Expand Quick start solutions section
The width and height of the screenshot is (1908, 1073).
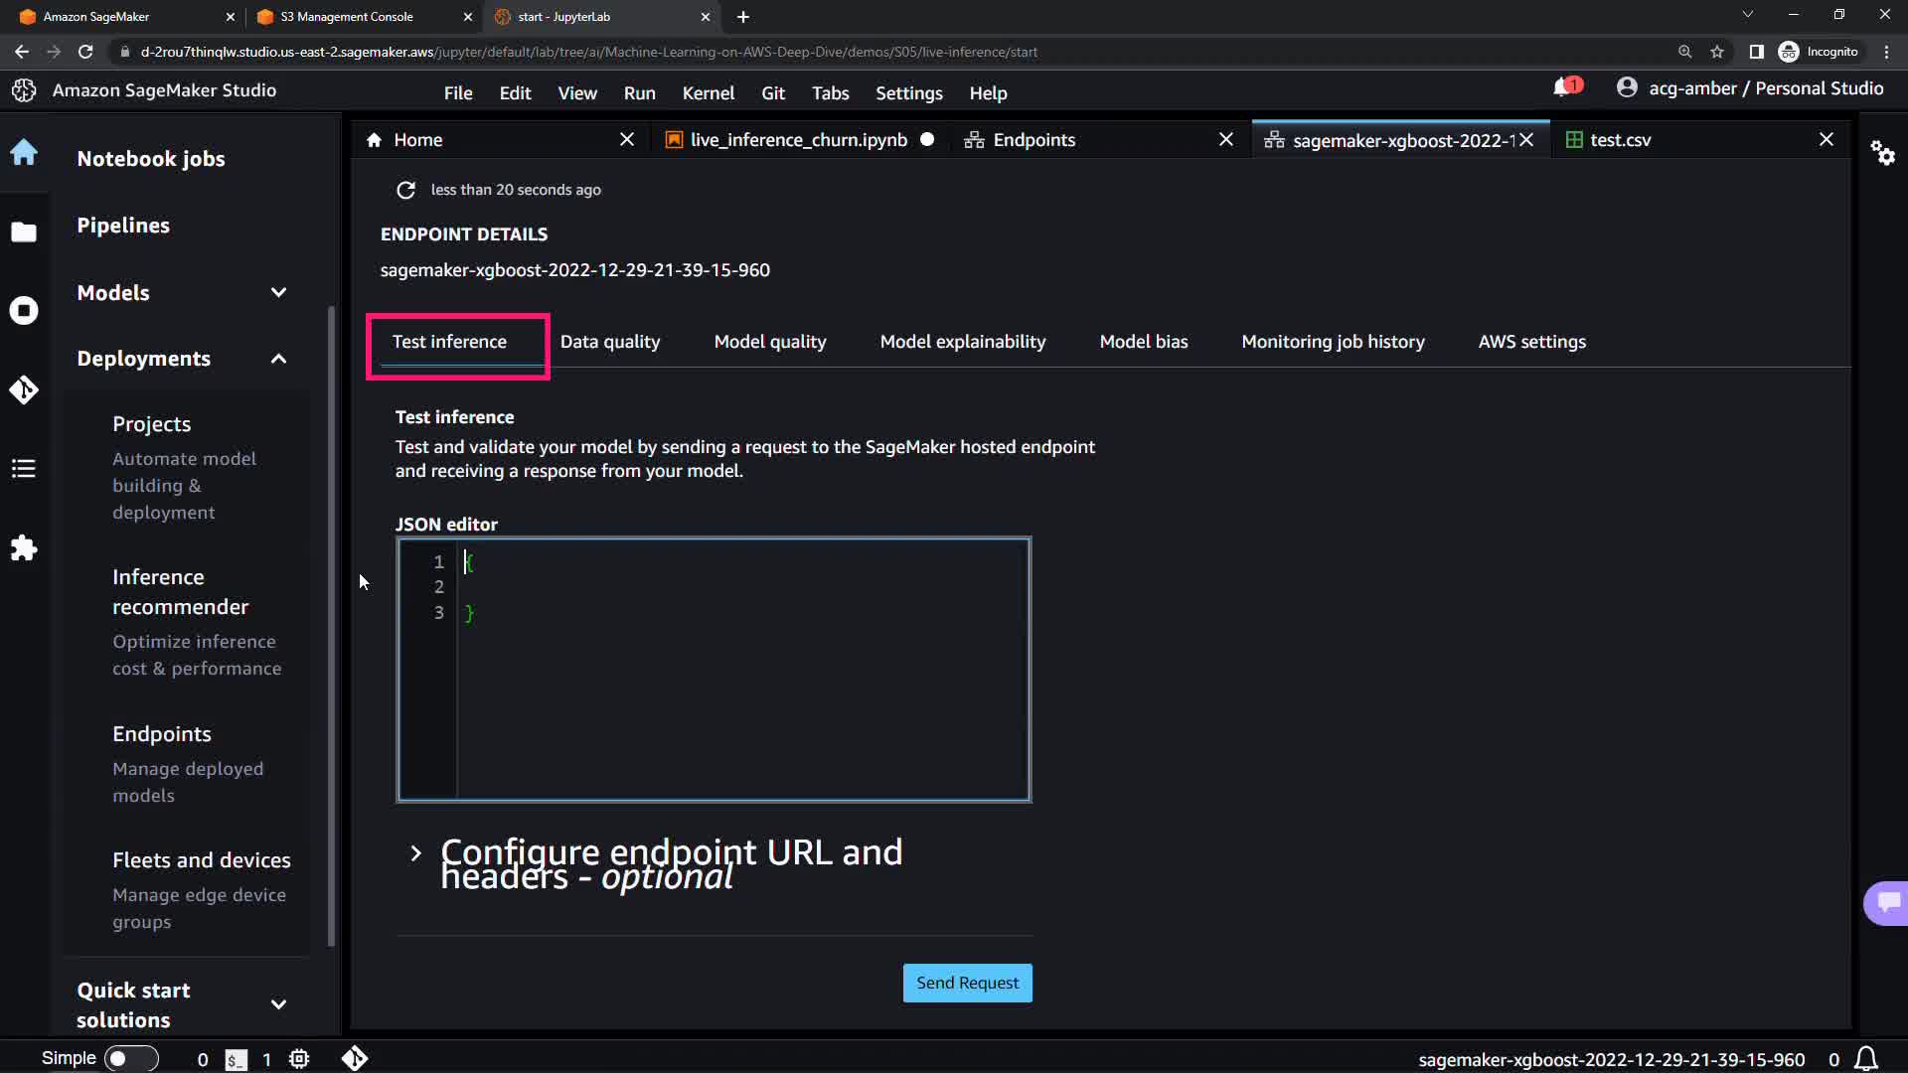pos(278,1004)
